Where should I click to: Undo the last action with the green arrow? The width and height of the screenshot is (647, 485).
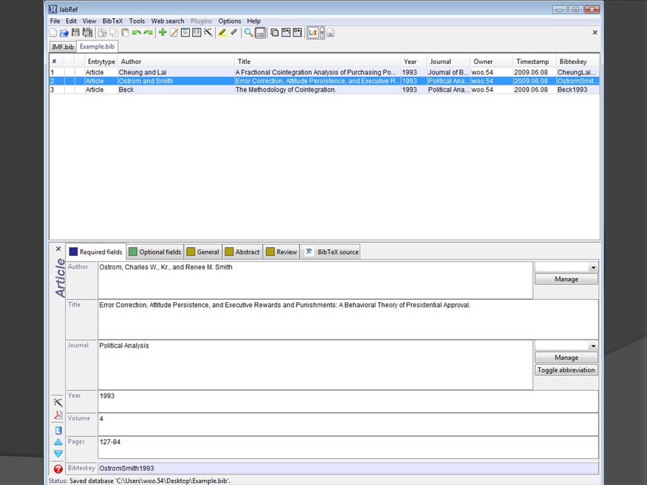(x=137, y=32)
